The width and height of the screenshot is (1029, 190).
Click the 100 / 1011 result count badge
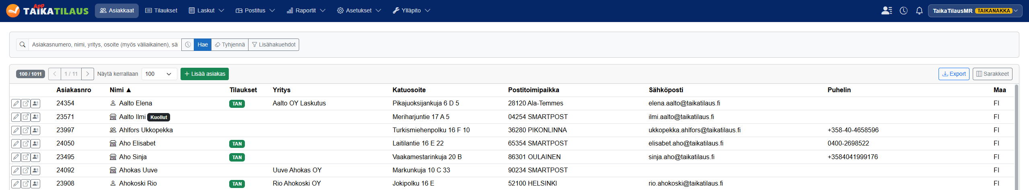[x=31, y=74]
